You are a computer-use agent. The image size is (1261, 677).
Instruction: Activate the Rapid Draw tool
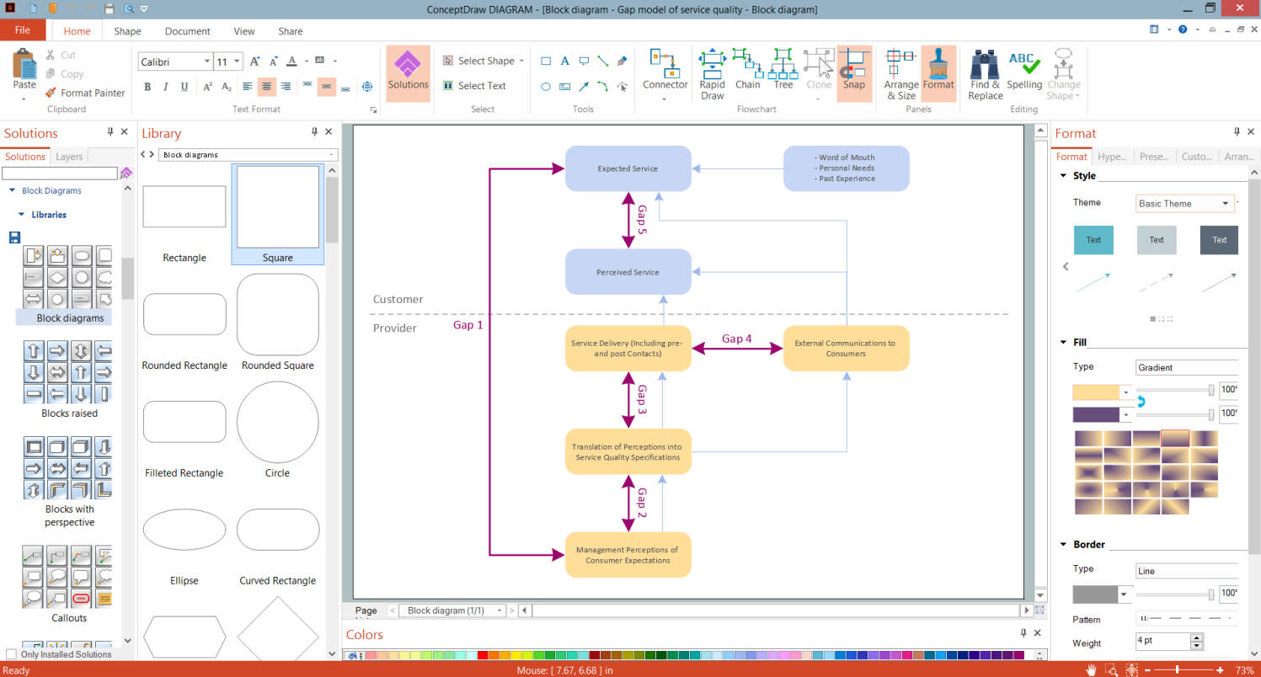711,72
